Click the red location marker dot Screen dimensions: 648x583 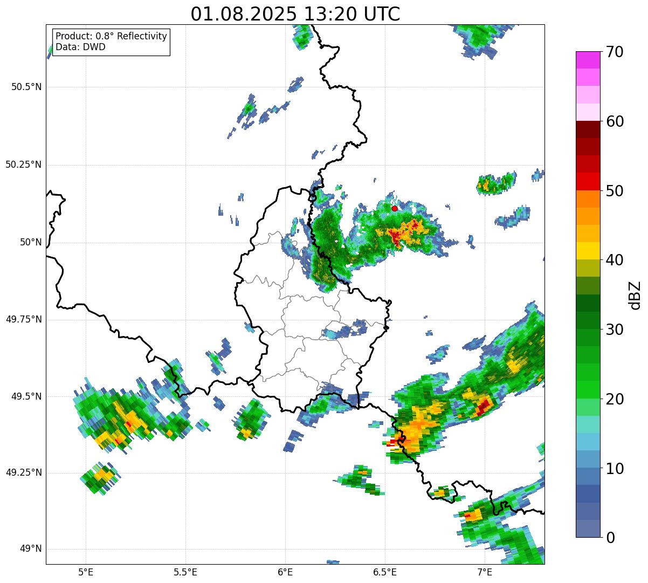[x=395, y=208]
